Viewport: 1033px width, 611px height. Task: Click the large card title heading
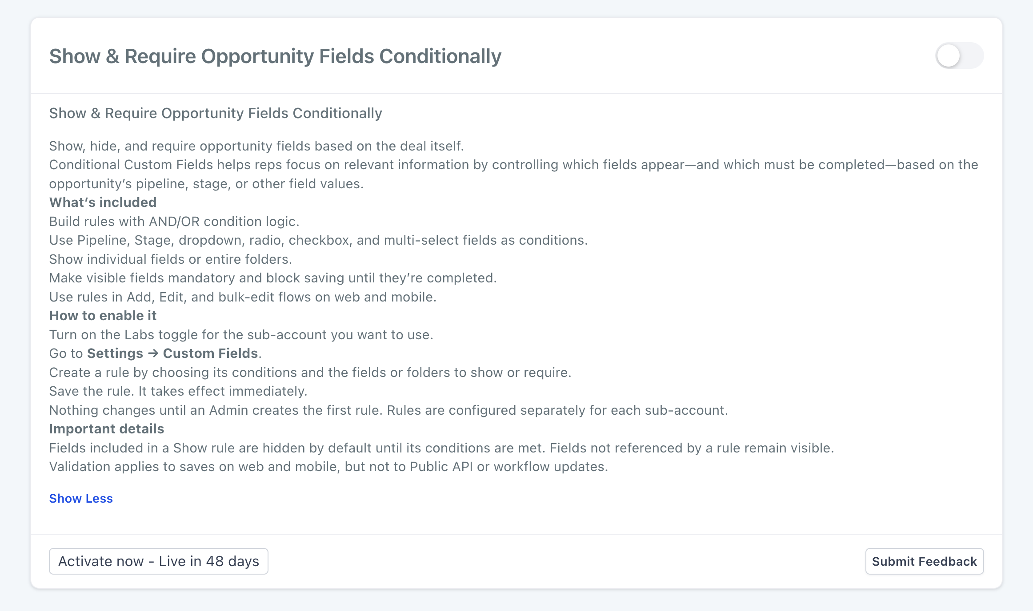(x=275, y=56)
